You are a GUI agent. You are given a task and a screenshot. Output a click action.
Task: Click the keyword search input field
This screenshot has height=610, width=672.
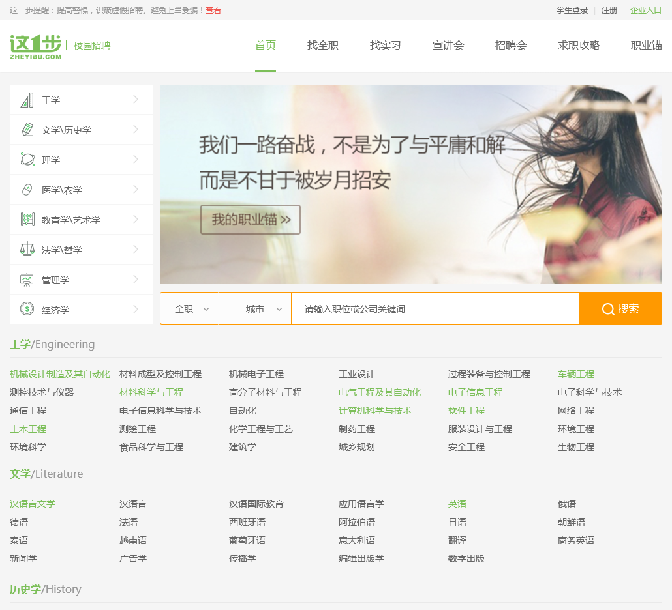[x=435, y=309]
